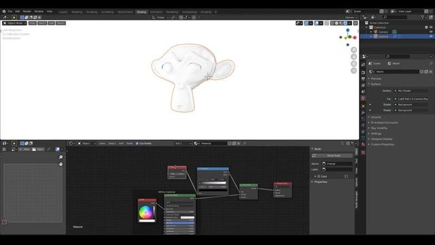Open the Global transform orientation dropdown
The height and width of the screenshot is (245, 435).
coord(160,17)
